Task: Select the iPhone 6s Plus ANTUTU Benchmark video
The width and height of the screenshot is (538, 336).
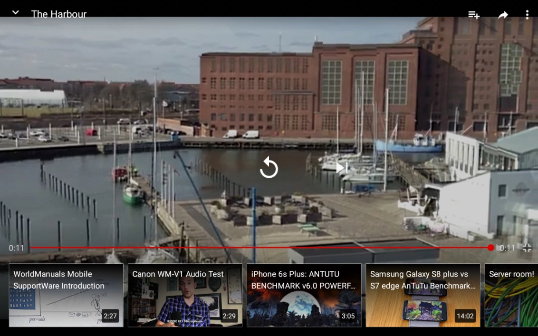Action: coord(304,295)
